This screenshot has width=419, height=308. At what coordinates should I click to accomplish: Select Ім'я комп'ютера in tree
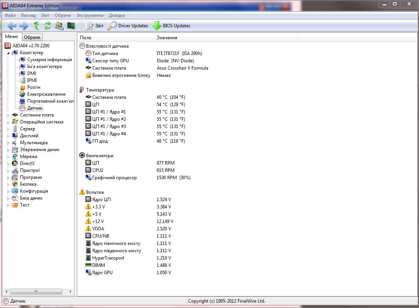pyautogui.click(x=44, y=67)
